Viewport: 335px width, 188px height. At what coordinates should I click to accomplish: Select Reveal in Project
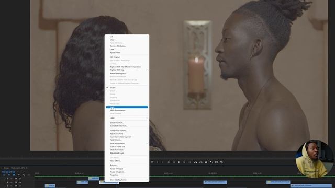click(127, 169)
